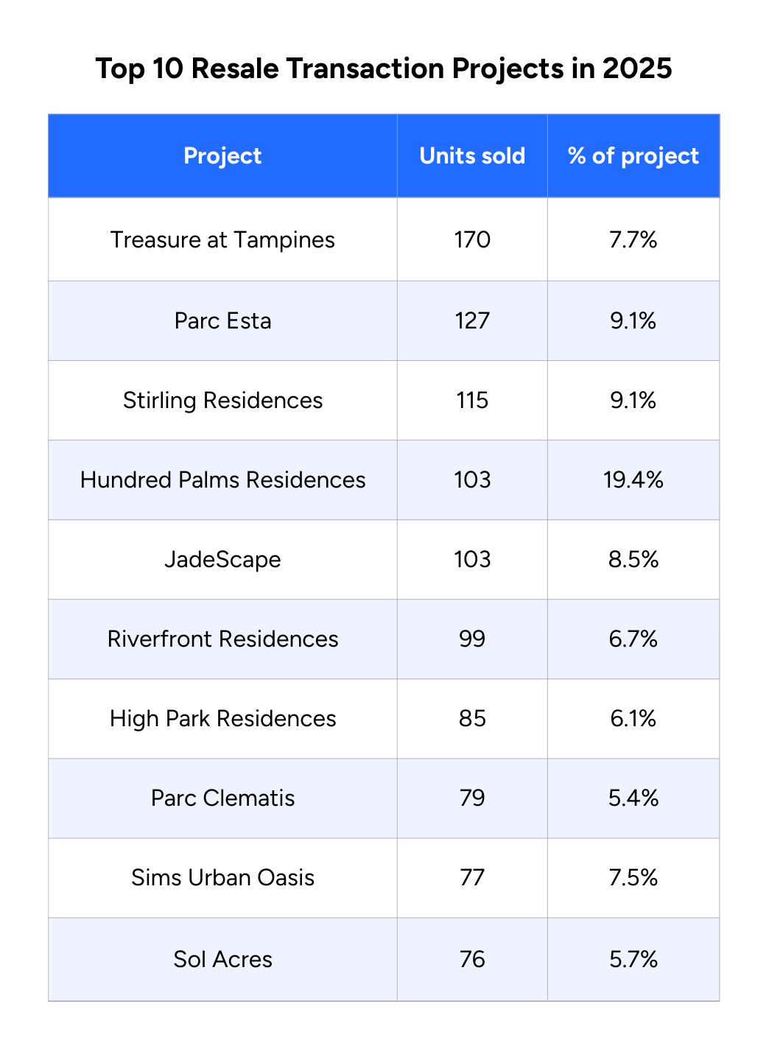
Task: Select the Parc Clematis cell
Action: 222,798
